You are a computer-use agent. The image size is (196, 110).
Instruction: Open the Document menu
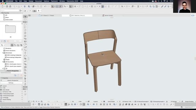click(x=39, y=1)
